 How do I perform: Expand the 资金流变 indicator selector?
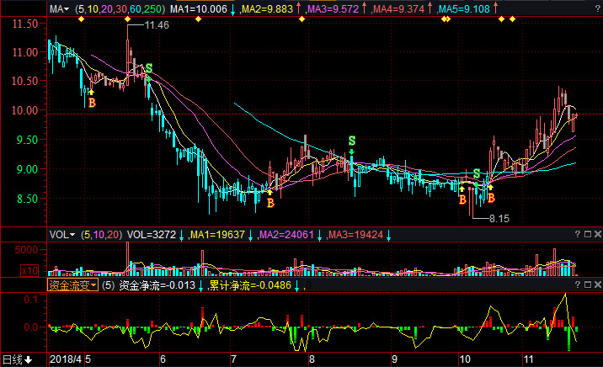71,286
